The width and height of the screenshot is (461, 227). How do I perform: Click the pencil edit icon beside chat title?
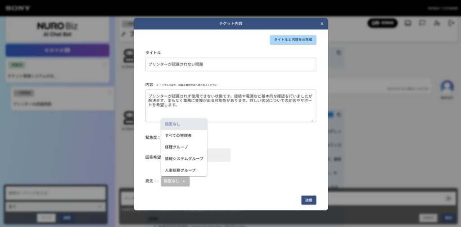pos(124,34)
